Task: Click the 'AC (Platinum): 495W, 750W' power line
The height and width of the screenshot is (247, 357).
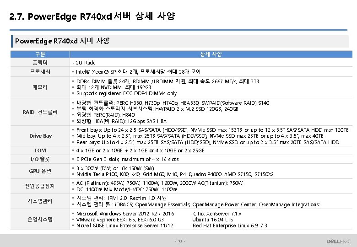Action: click(x=159, y=183)
